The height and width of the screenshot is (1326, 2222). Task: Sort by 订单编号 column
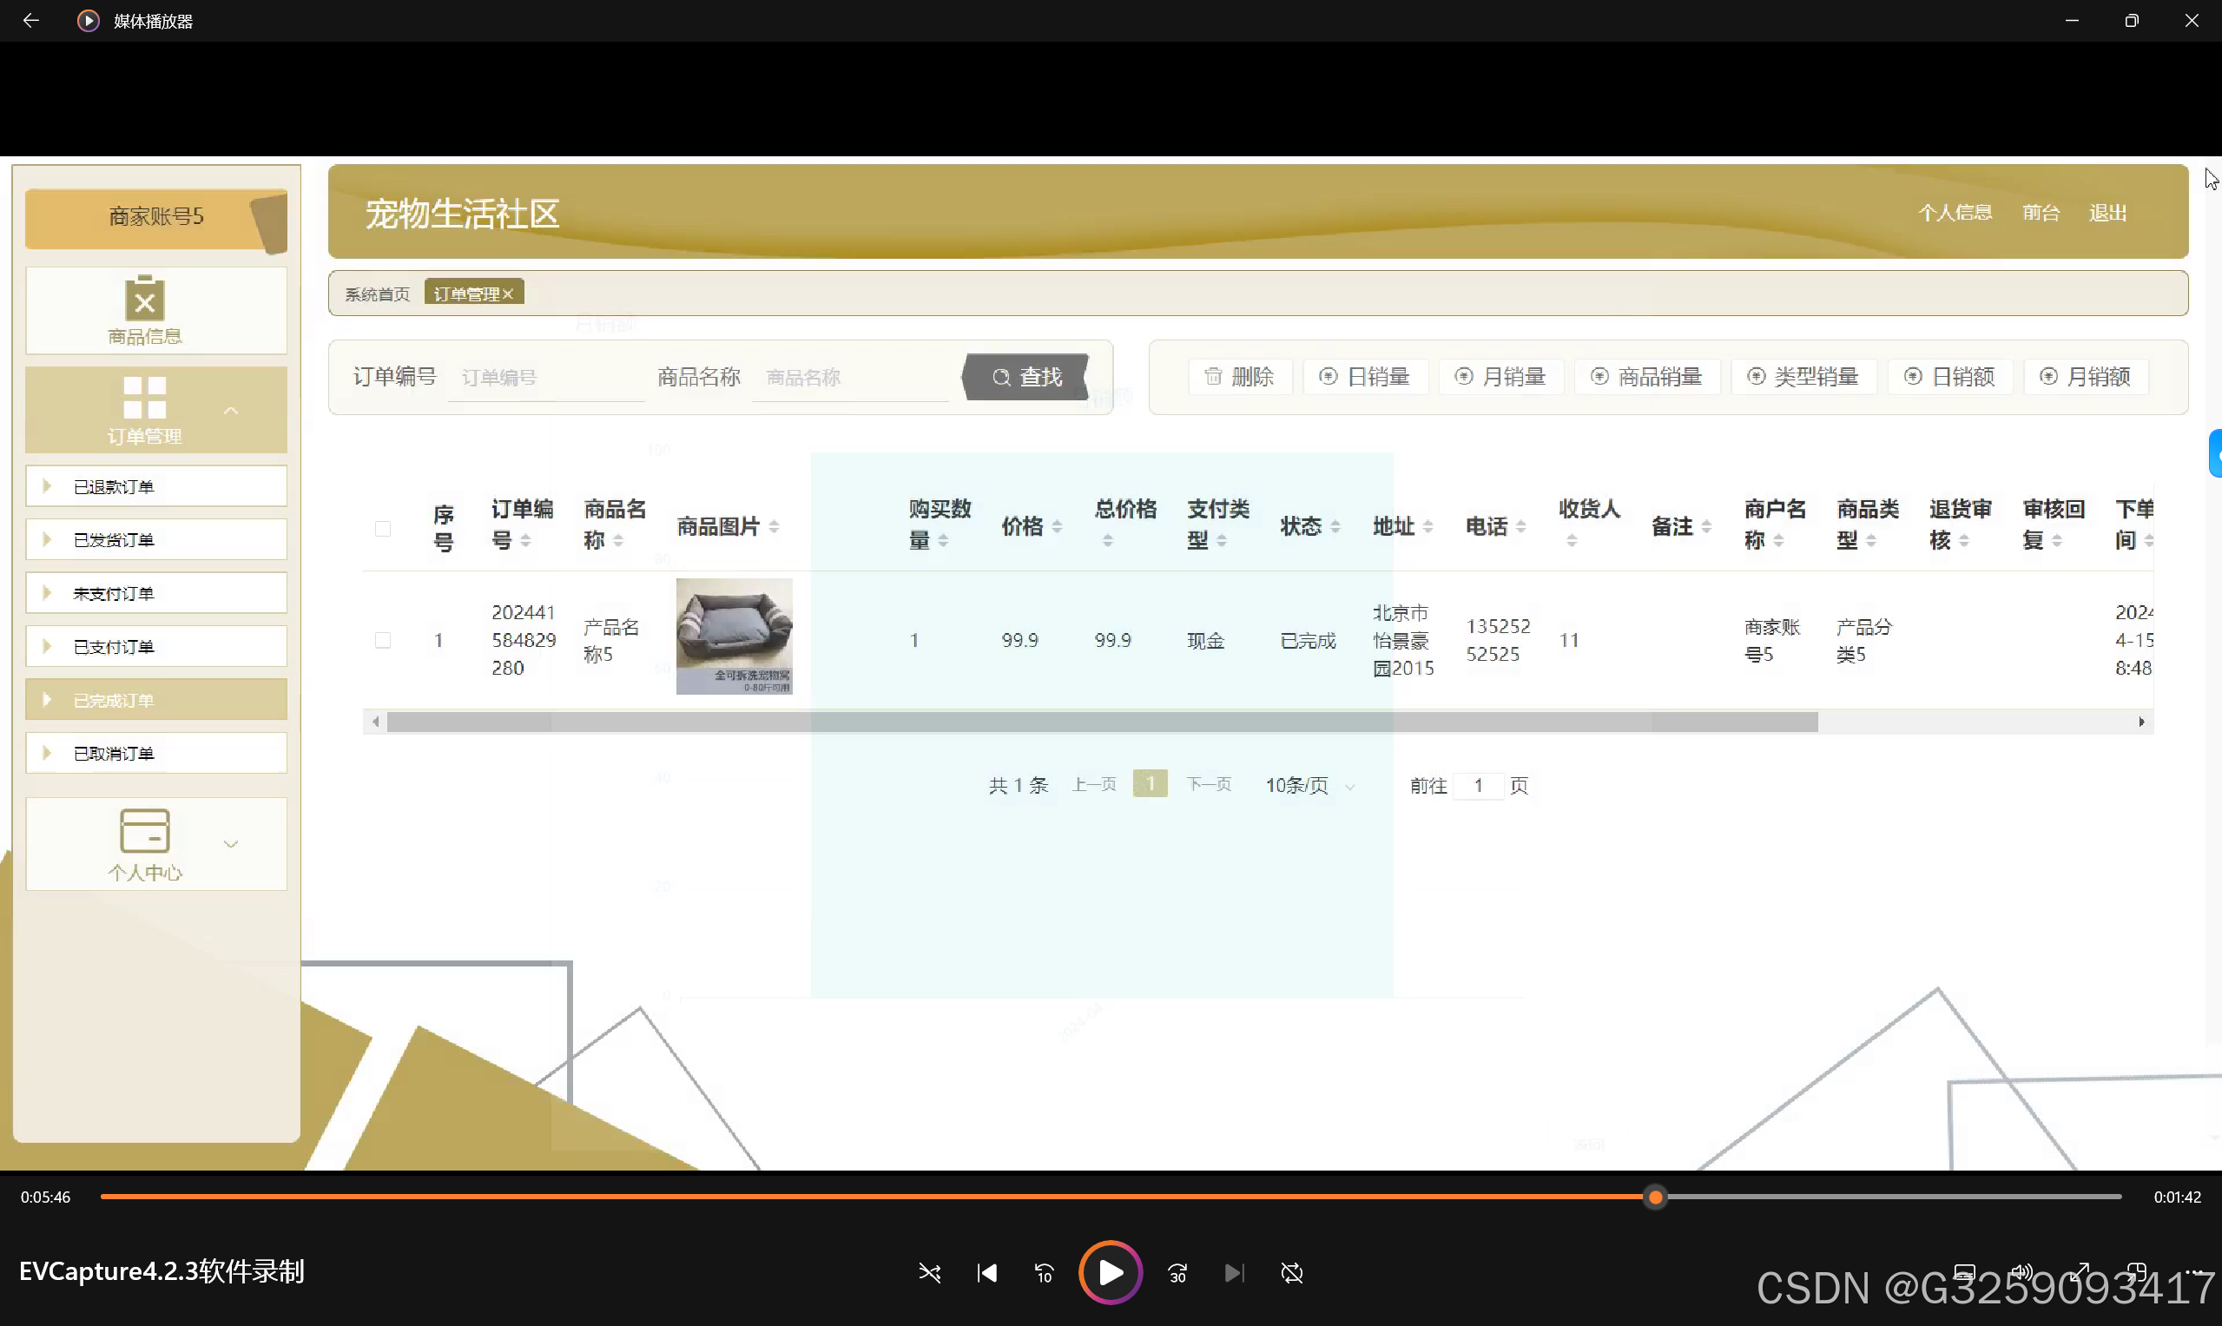point(525,541)
